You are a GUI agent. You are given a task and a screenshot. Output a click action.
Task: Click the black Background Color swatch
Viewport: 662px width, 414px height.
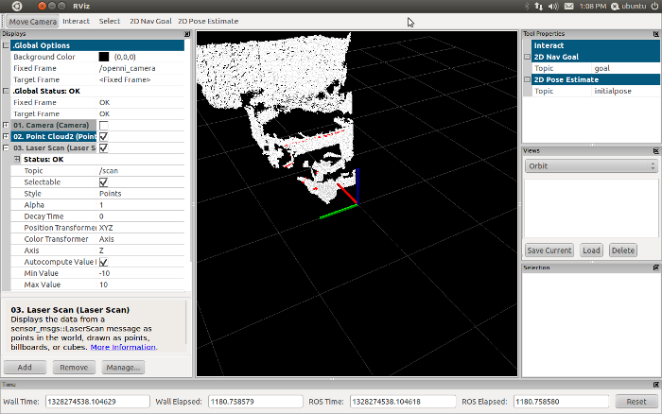tap(103, 57)
